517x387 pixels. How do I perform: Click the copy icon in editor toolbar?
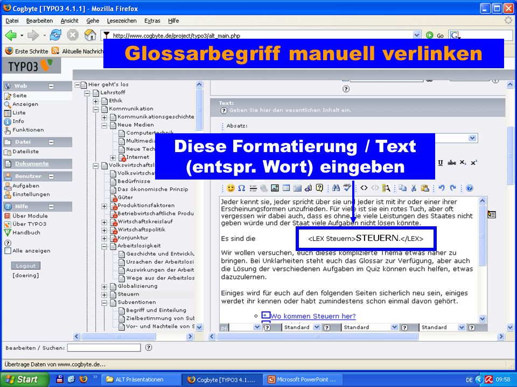[403, 188]
